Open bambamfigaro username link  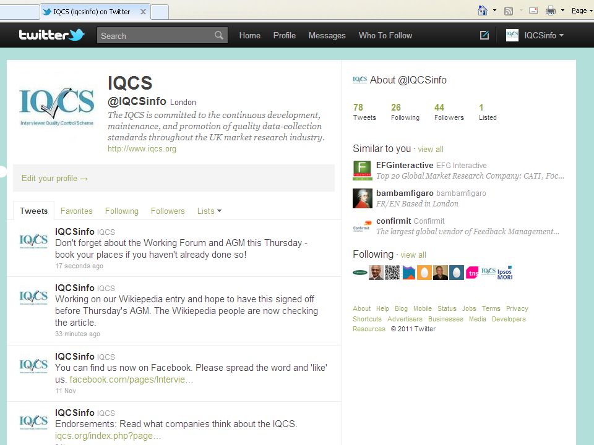tap(405, 193)
